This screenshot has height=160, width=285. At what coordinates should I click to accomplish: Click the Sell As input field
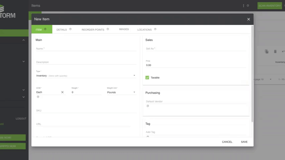click(x=196, y=49)
